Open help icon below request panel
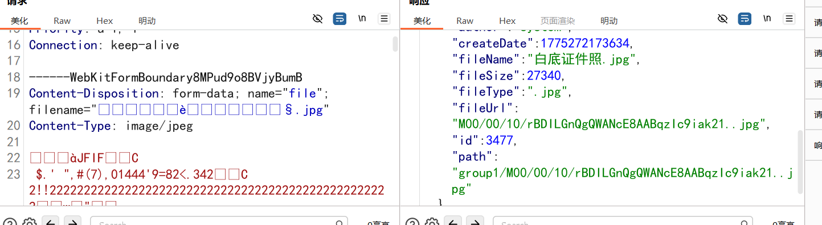 (10, 223)
